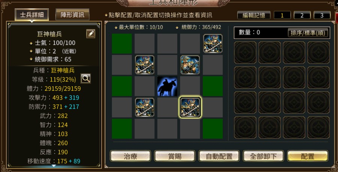Click the pencil edit icon beside 巨神槍兵
The height and width of the screenshot is (172, 338).
click(x=91, y=34)
